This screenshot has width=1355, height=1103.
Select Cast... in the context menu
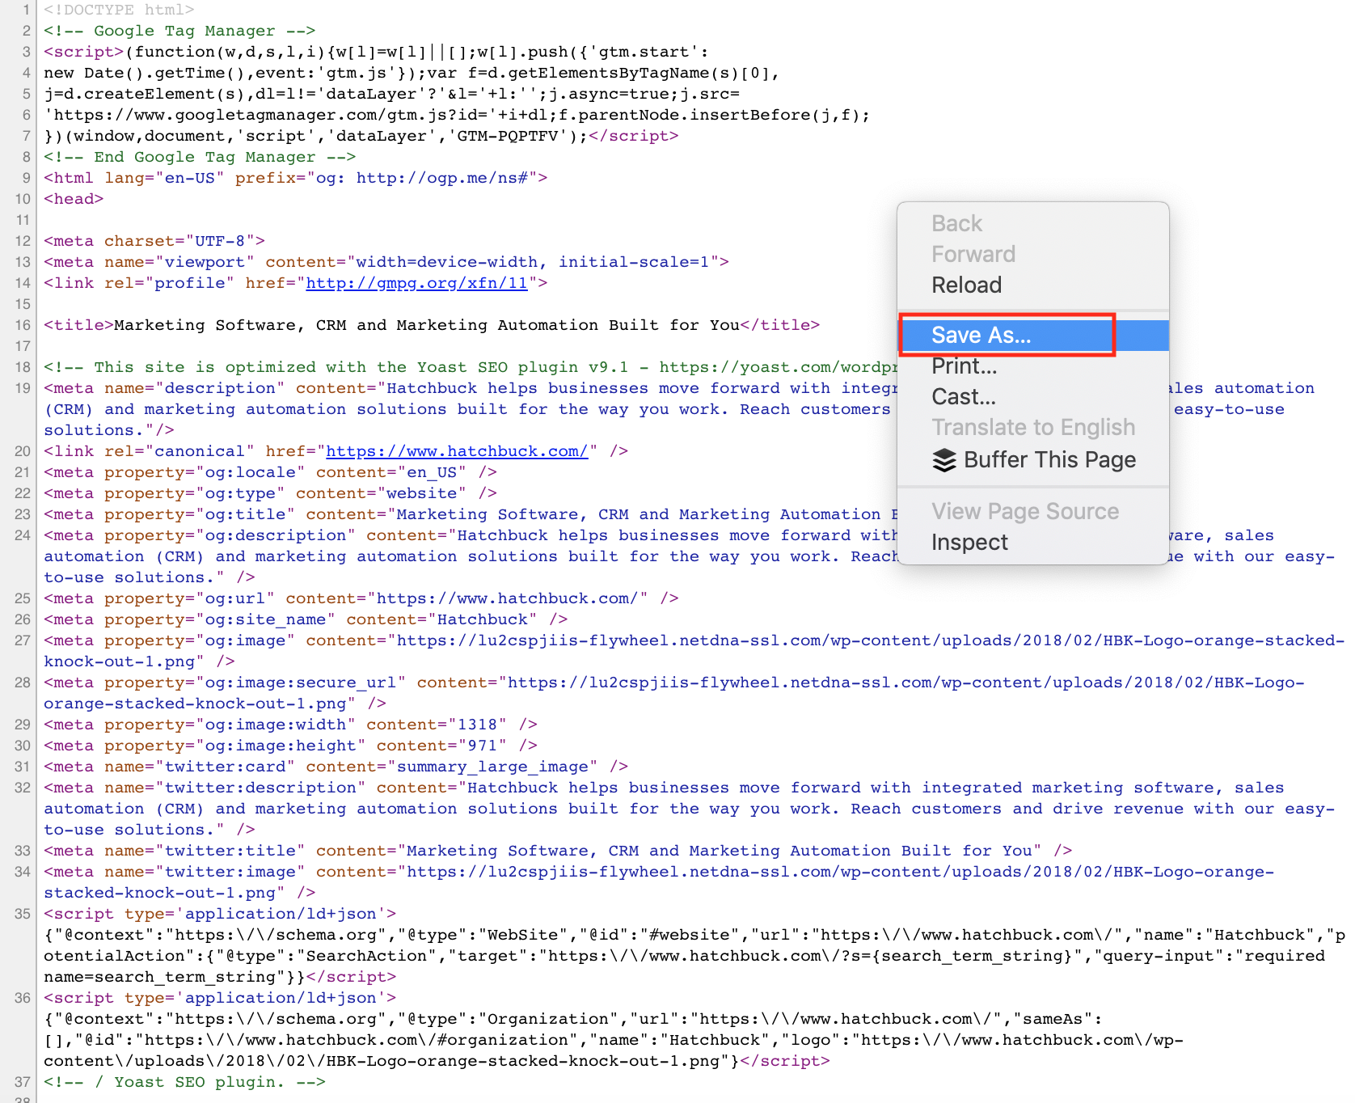point(1033,397)
